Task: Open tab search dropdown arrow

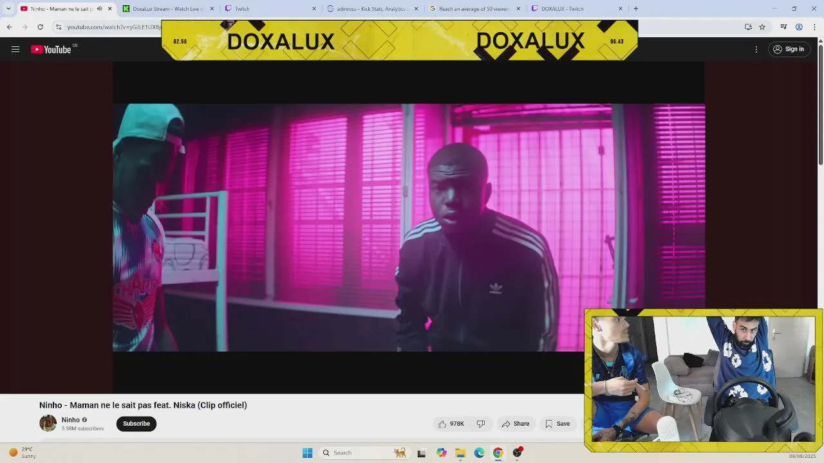Action: [x=8, y=9]
